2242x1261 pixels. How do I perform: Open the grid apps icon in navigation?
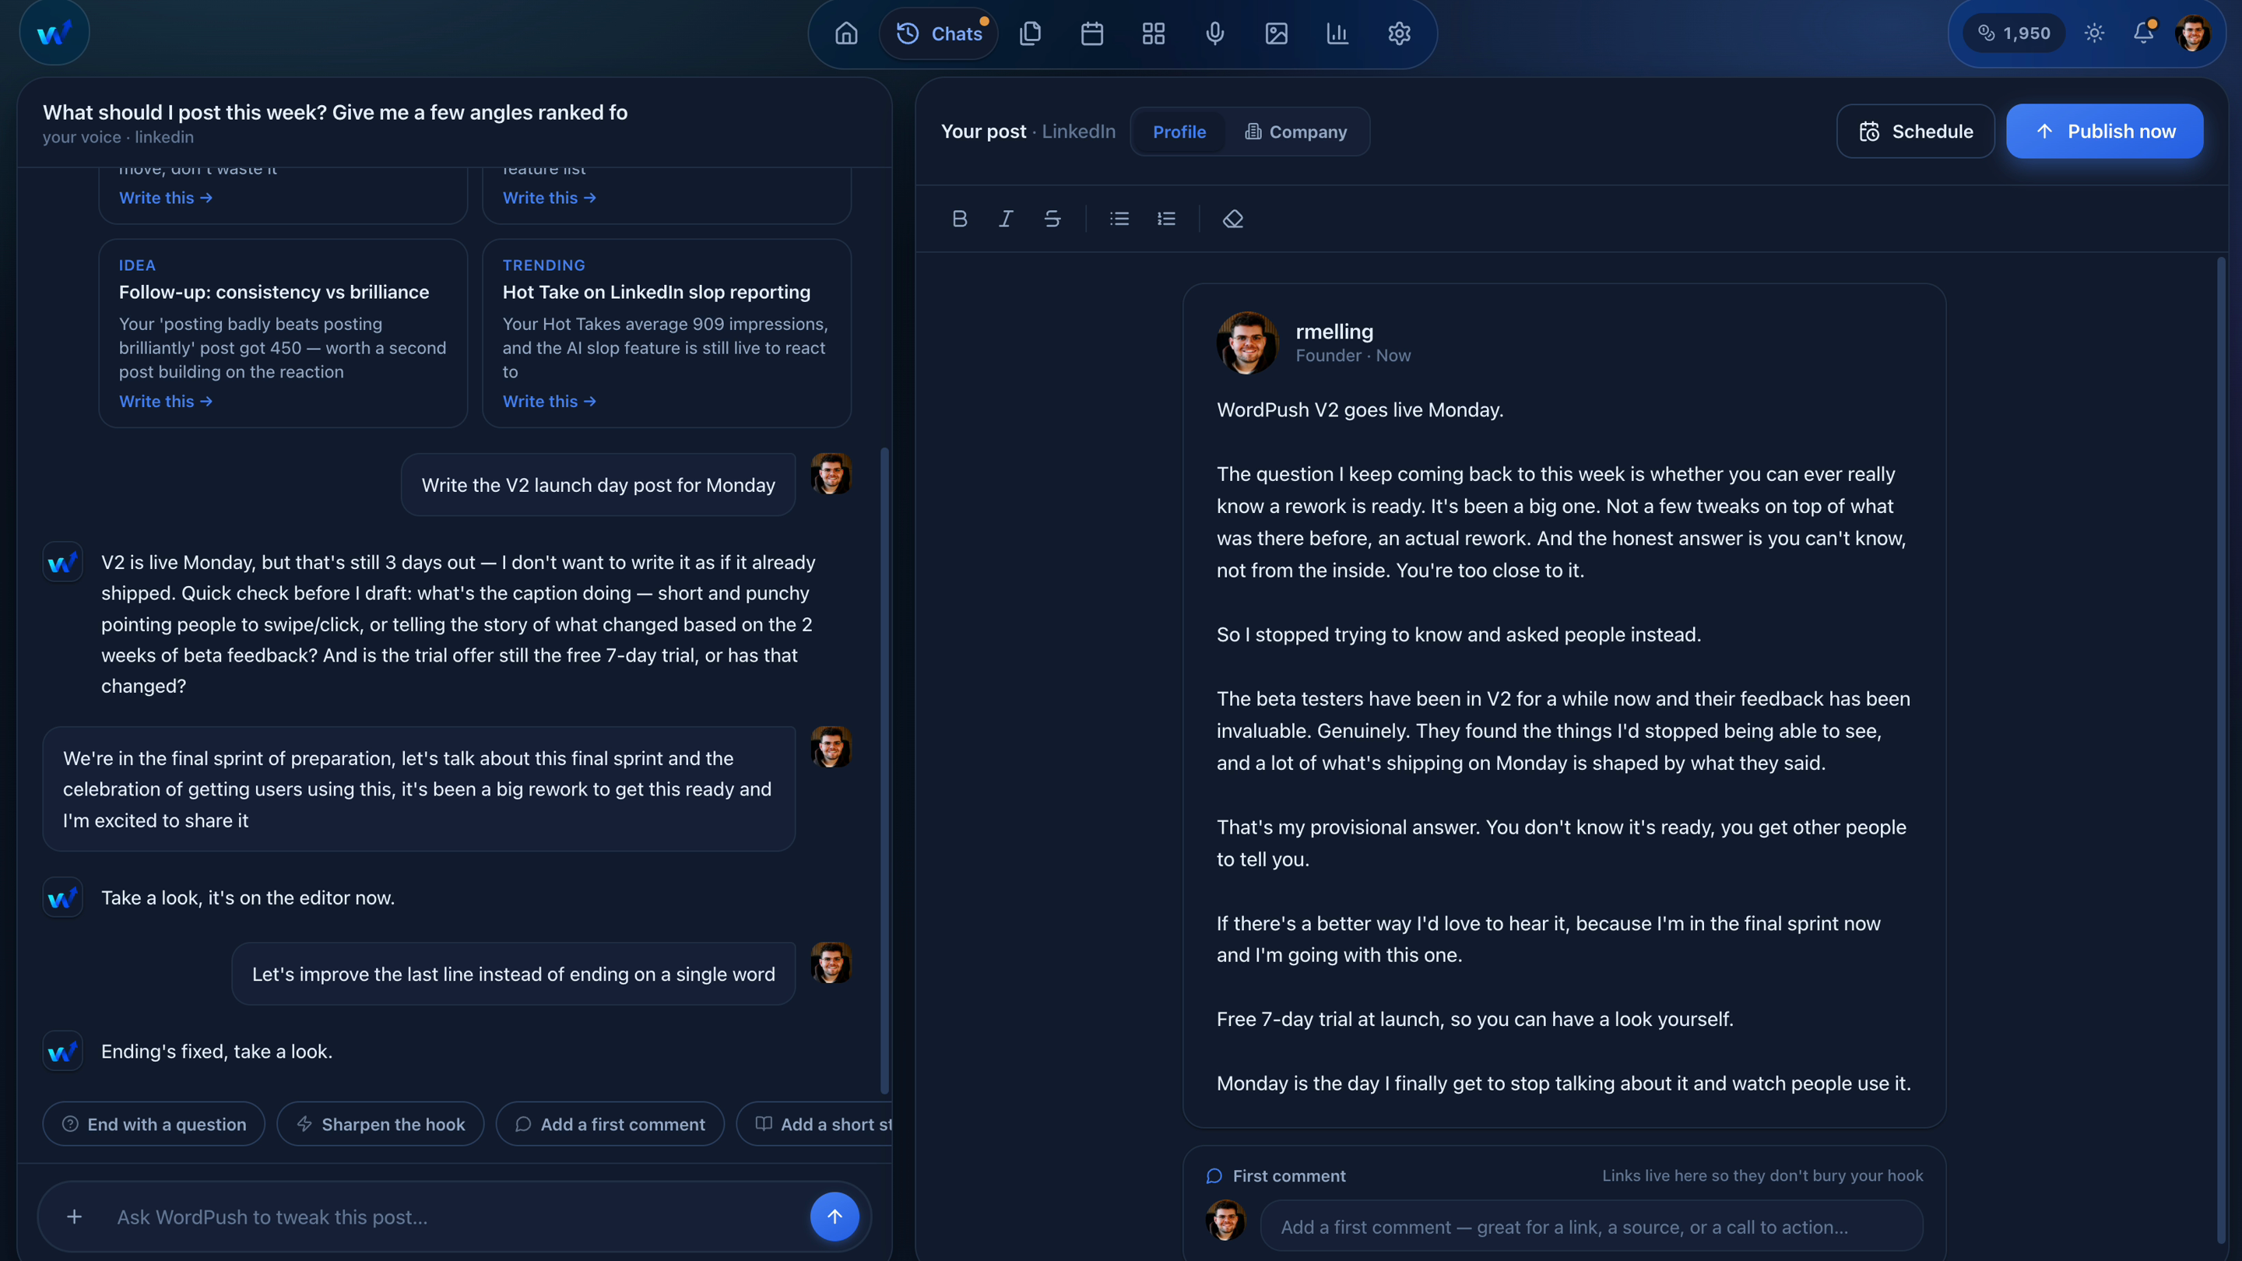point(1153,34)
